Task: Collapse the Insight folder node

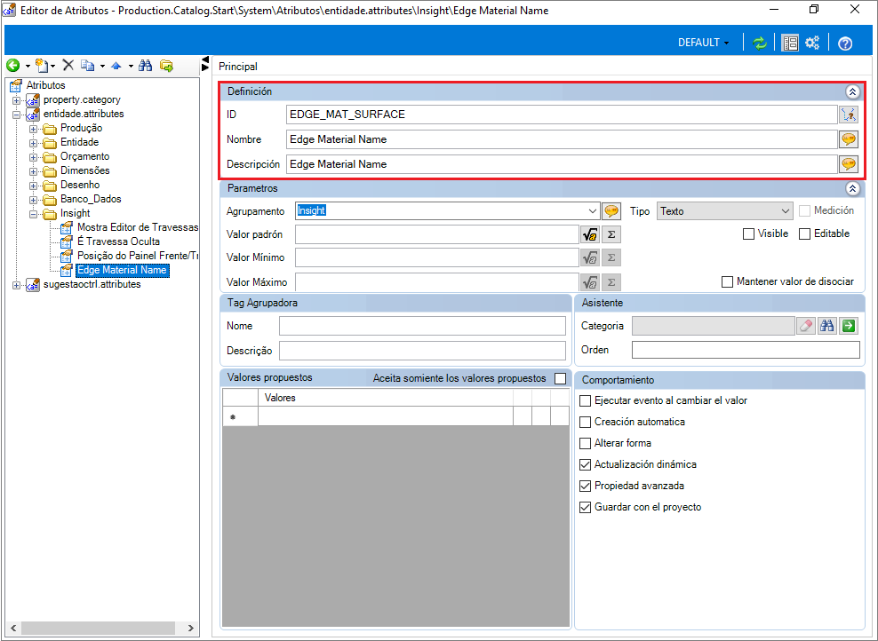Action: (x=33, y=214)
